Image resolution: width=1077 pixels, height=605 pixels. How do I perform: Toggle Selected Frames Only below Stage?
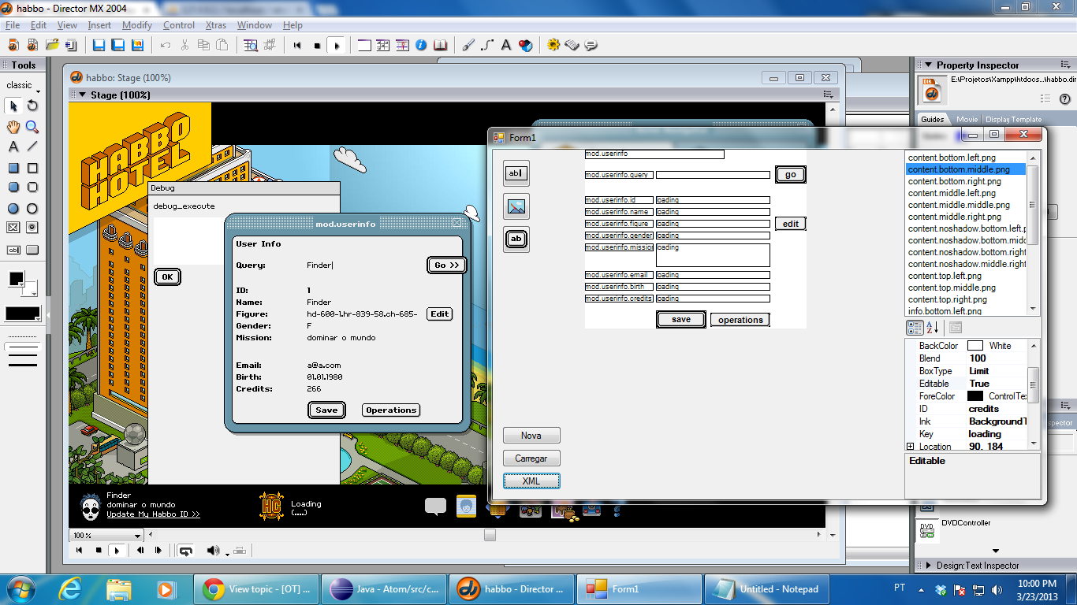(240, 551)
